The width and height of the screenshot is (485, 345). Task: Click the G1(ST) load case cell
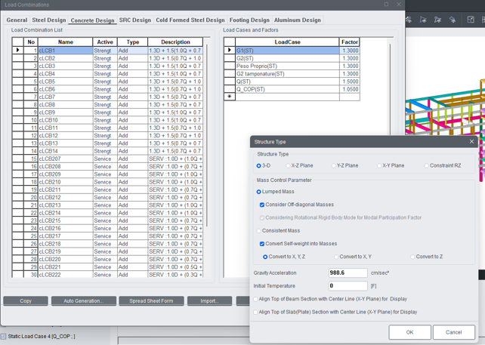pos(287,51)
